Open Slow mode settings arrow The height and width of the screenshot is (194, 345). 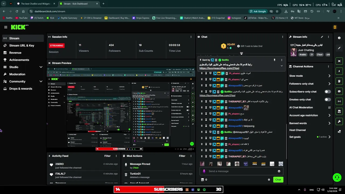[x=329, y=76]
